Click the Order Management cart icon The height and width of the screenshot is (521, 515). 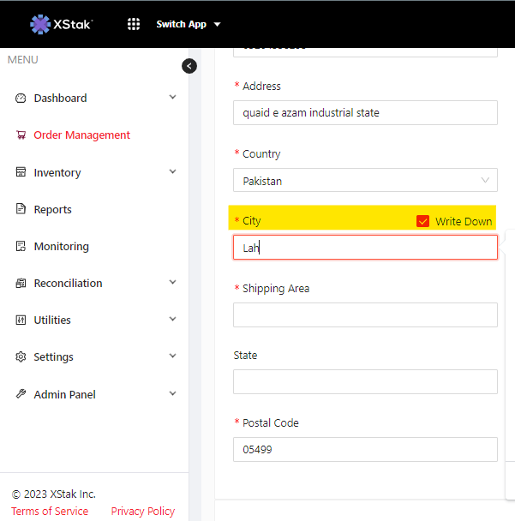[21, 135]
